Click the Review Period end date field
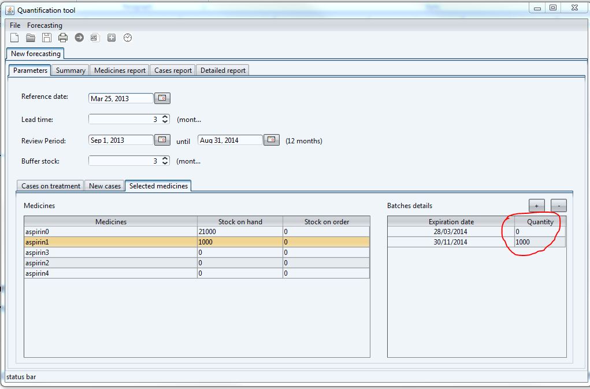This screenshot has width=590, height=389. coord(230,140)
